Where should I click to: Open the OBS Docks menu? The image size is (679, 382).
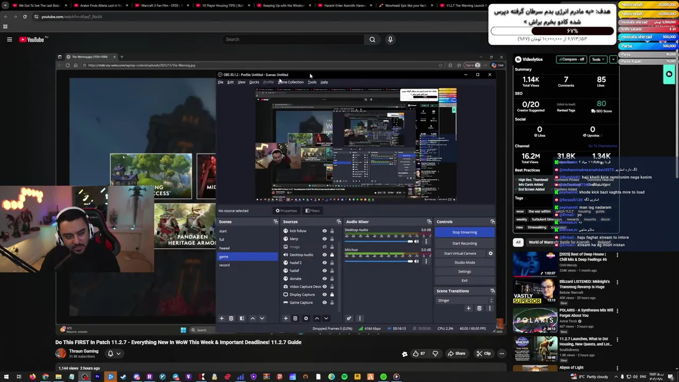coord(254,82)
